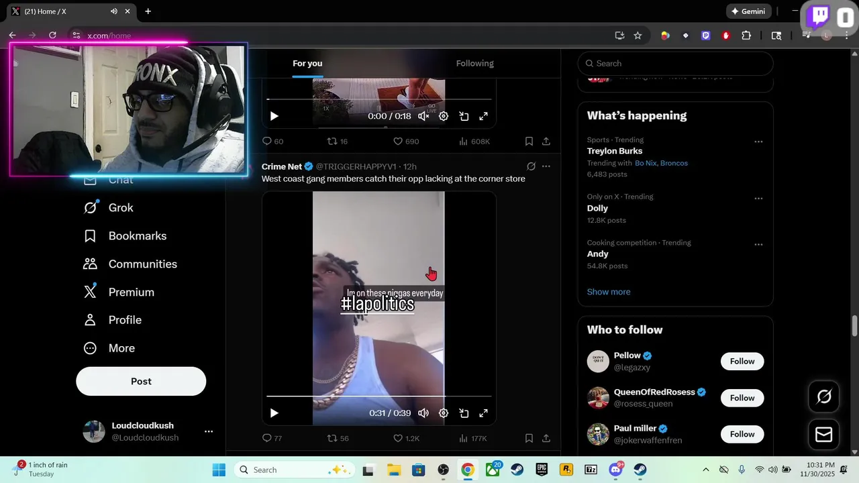Select the Home / X browser tab

tap(69, 11)
